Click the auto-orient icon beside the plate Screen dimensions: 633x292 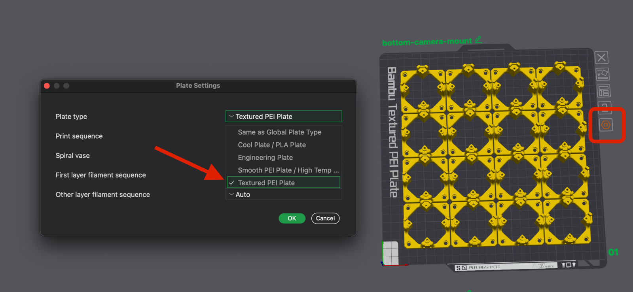[x=603, y=74]
